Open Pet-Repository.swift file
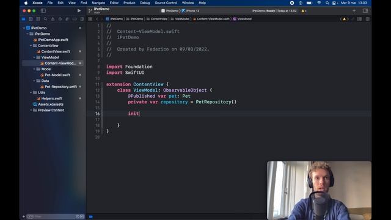 (60, 87)
